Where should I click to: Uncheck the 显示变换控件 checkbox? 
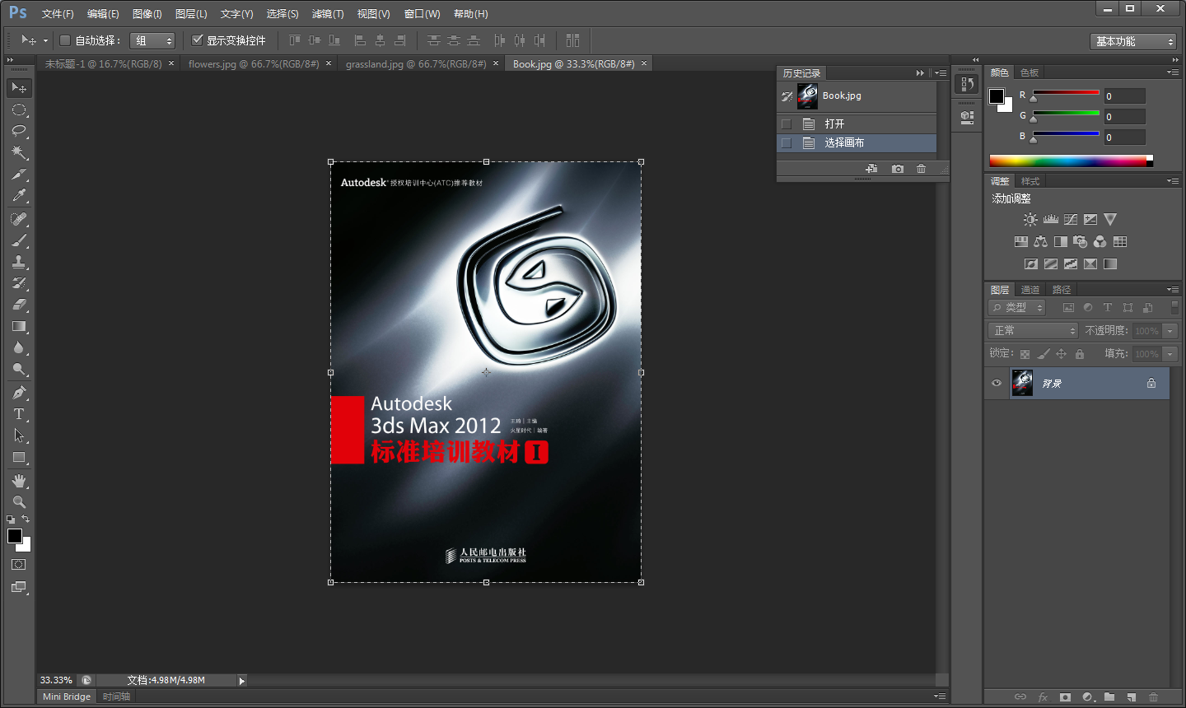pos(198,40)
